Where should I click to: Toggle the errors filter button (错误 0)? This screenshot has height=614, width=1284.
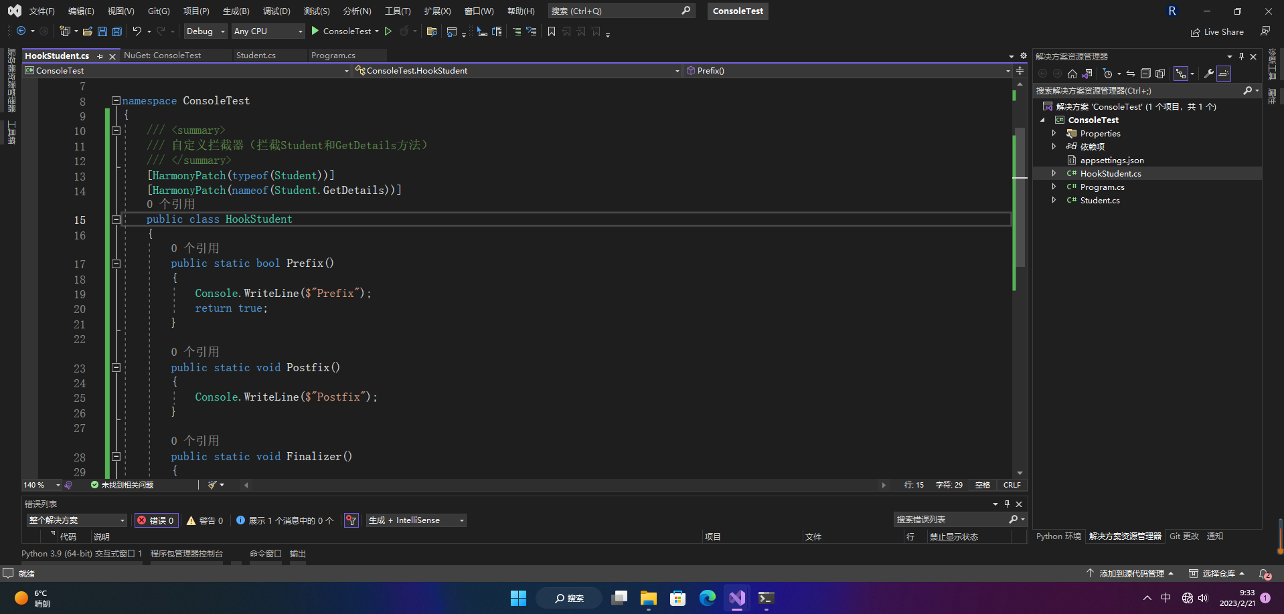click(x=157, y=520)
